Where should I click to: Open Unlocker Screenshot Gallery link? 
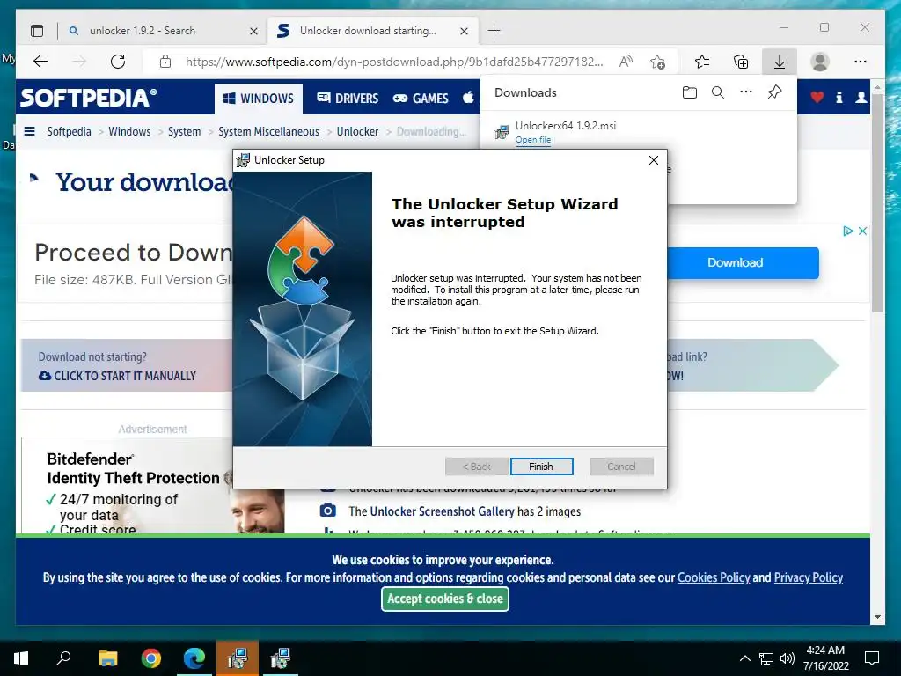click(x=442, y=511)
